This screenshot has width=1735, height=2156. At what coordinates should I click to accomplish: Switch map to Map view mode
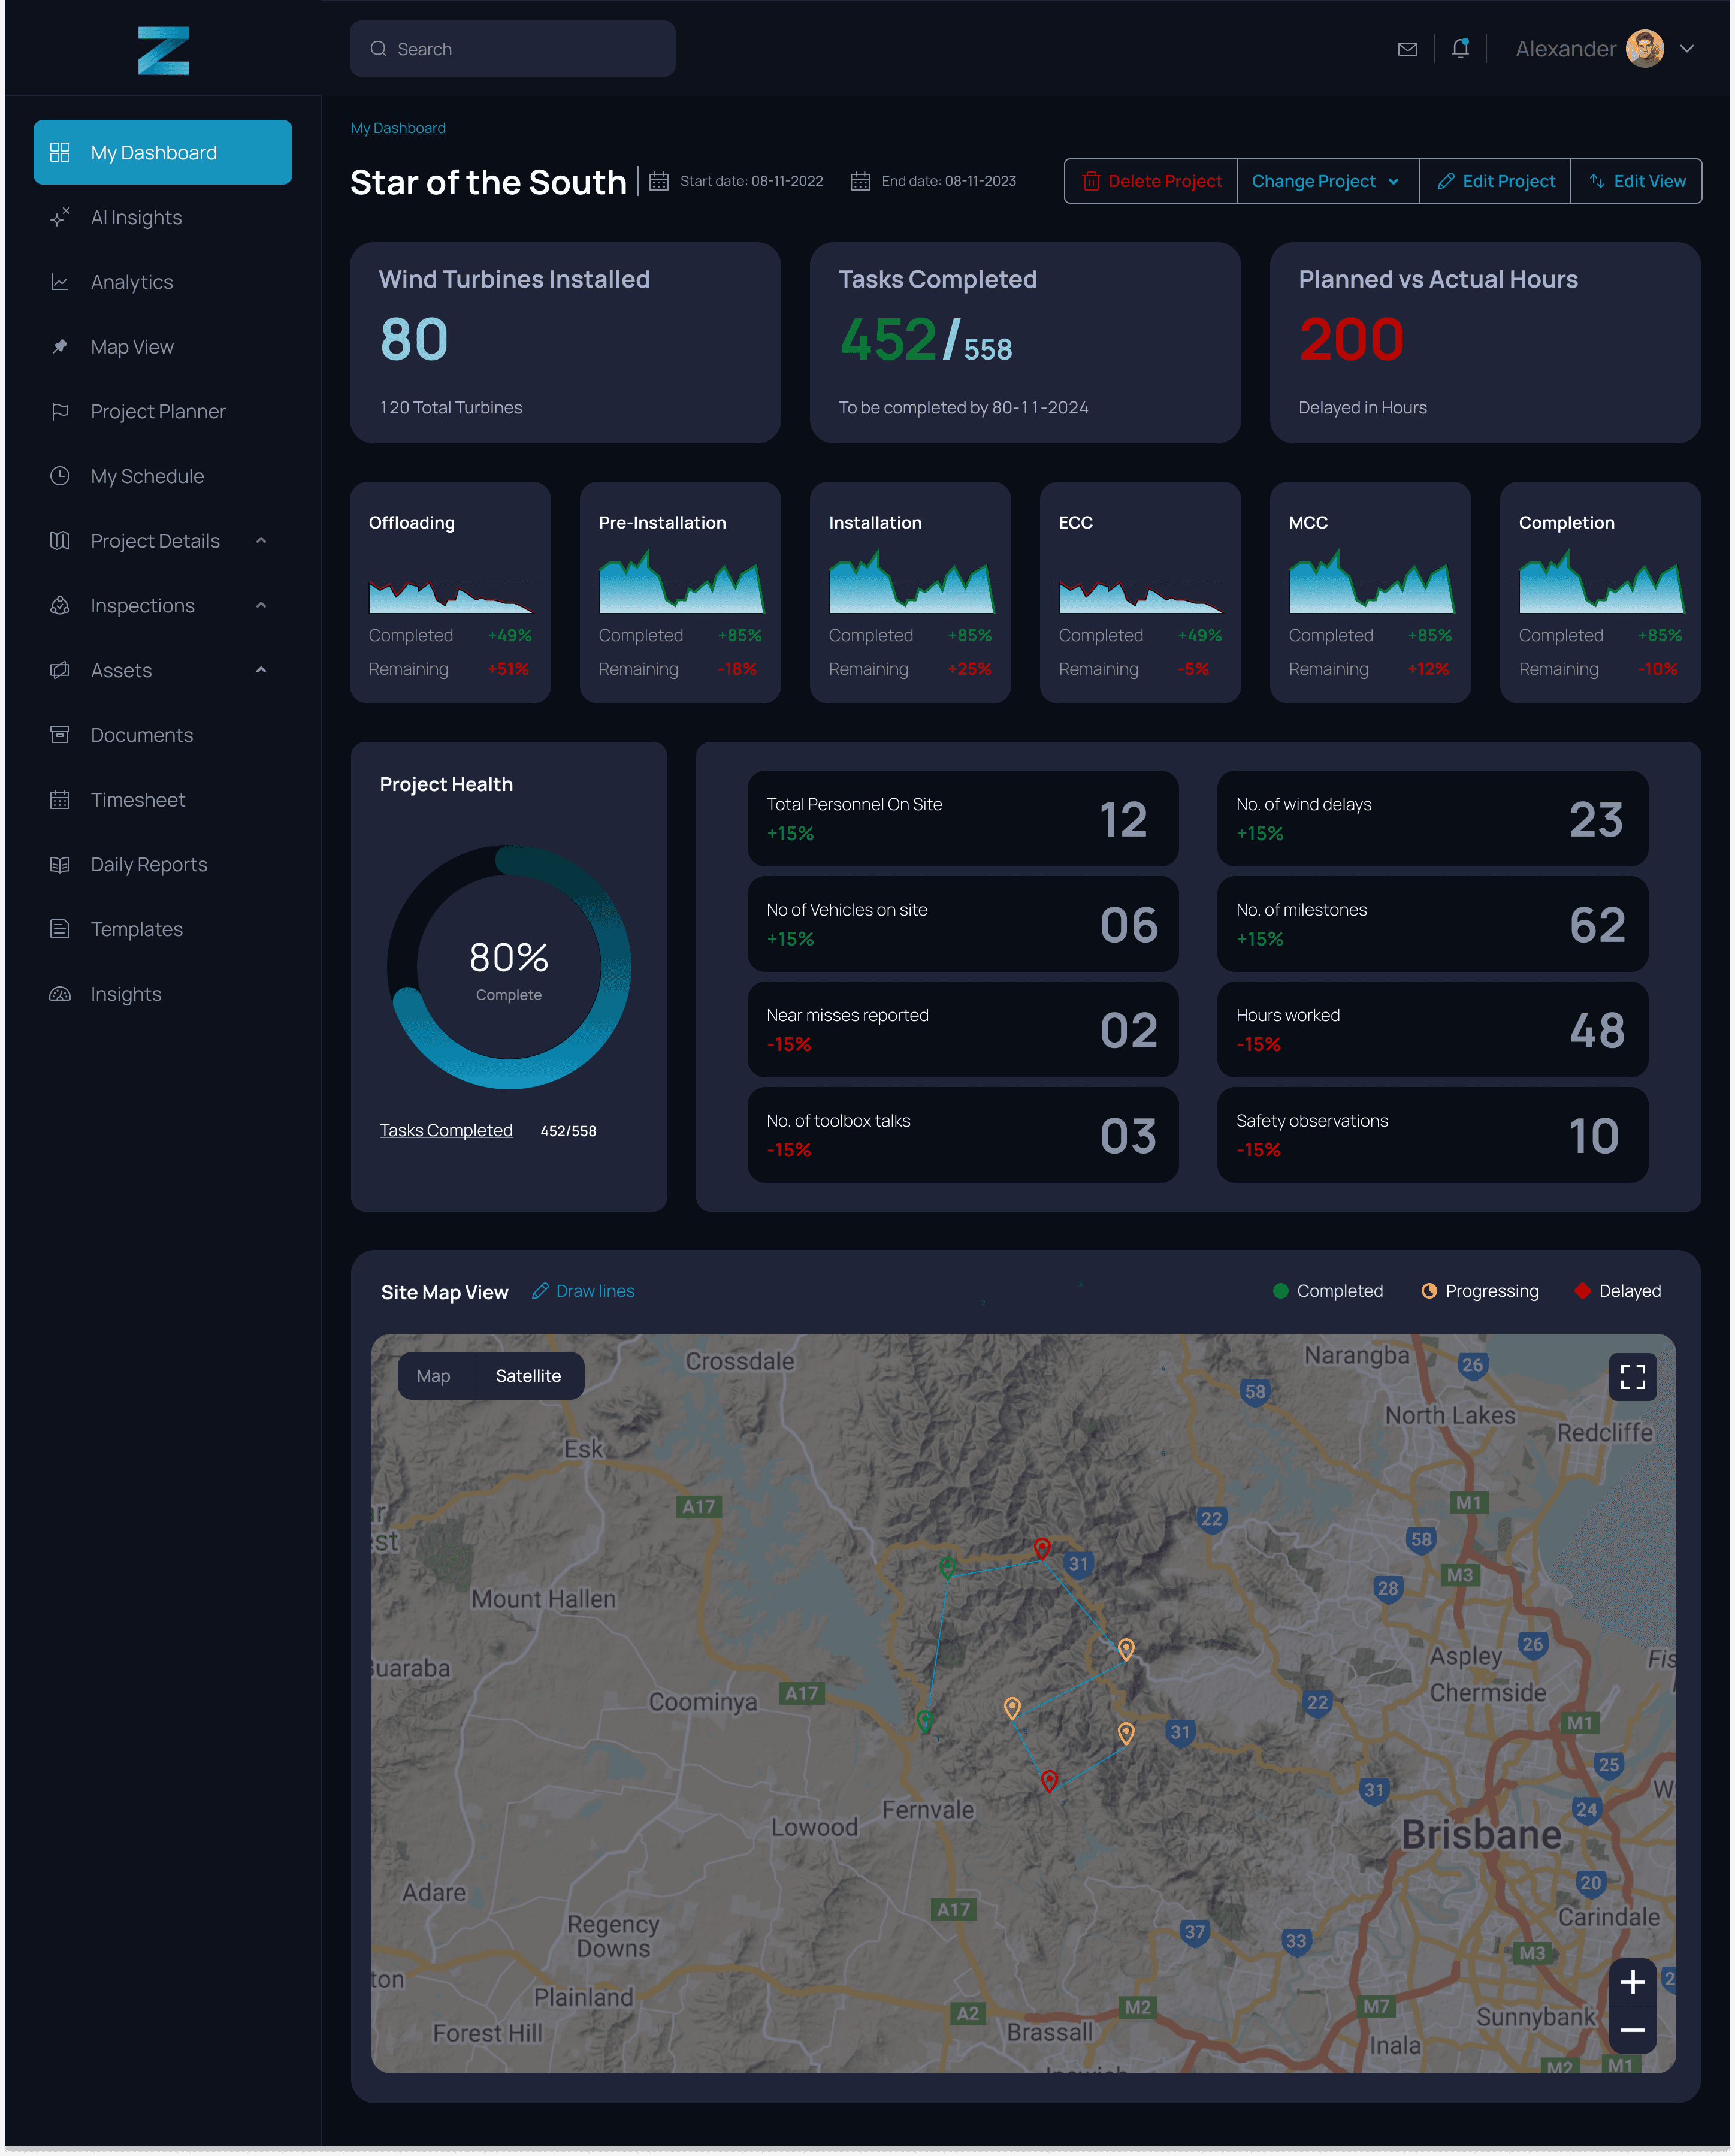(433, 1376)
